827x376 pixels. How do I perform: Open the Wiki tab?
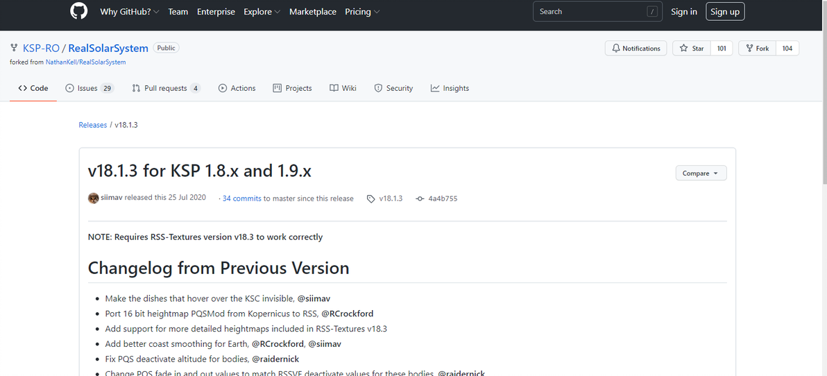343,88
